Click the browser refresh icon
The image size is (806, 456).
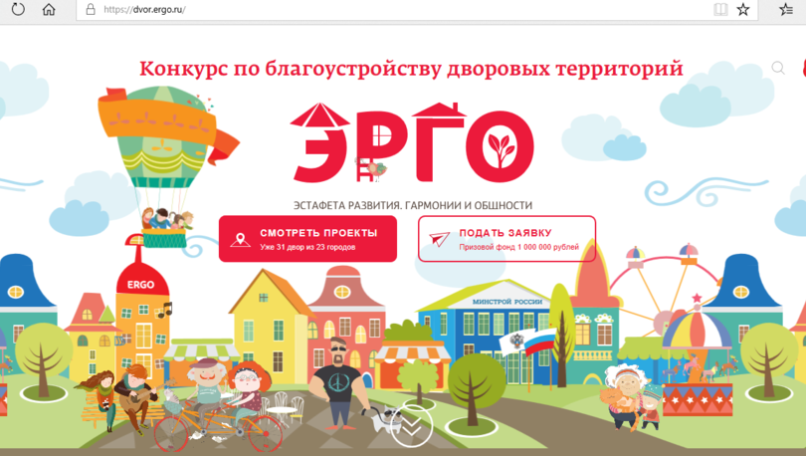(18, 9)
